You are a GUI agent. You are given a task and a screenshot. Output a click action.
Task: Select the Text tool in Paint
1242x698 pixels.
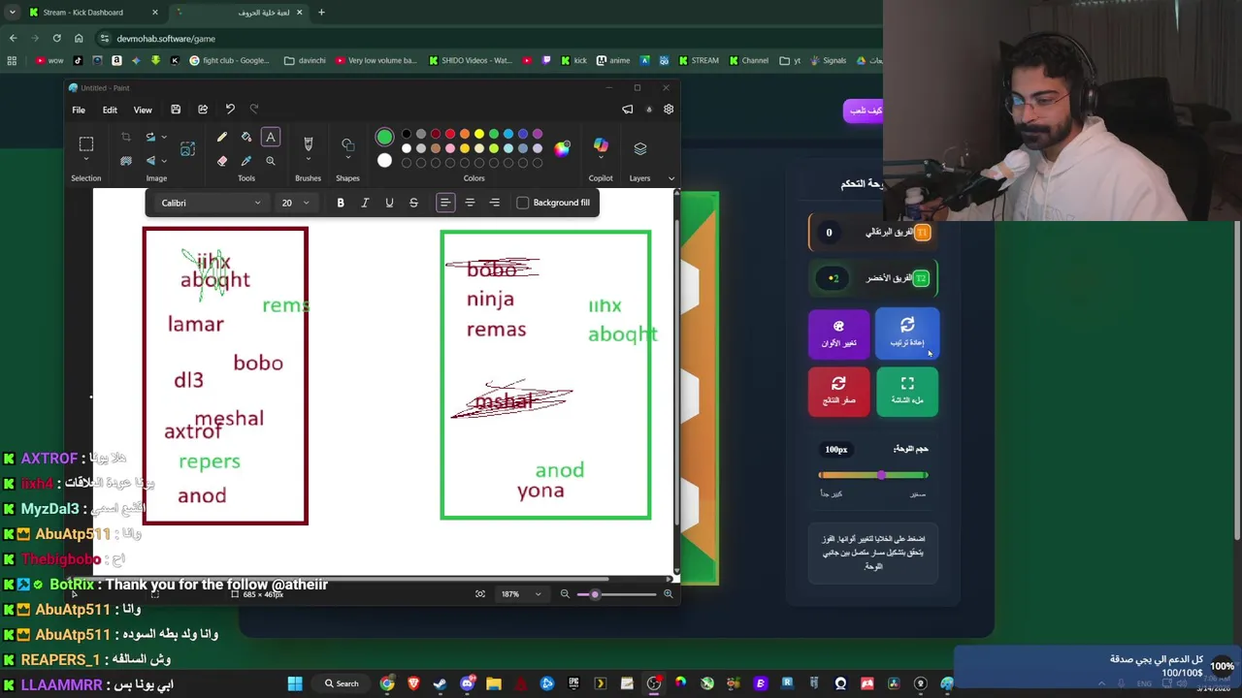click(x=271, y=138)
